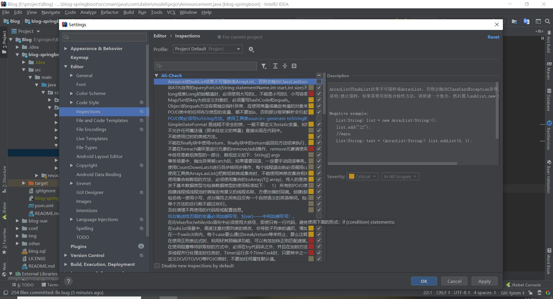The width and height of the screenshot is (553, 299).
Task: Toggle checkbox for SimpleDateFormat inspection
Action: (319, 124)
